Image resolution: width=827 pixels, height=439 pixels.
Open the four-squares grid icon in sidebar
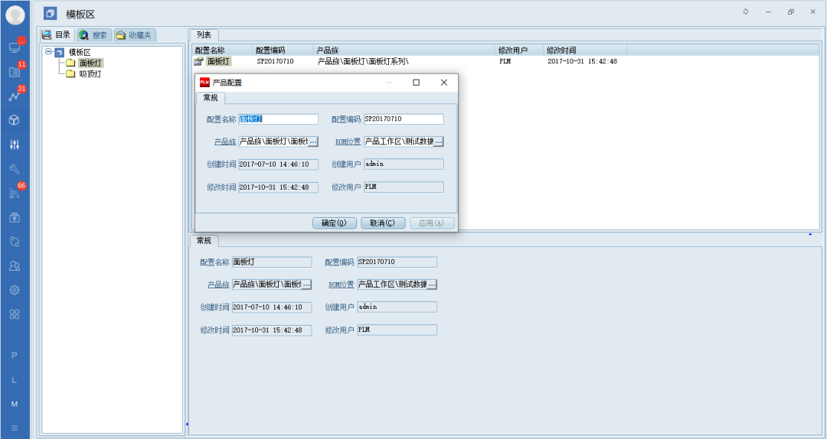click(15, 314)
